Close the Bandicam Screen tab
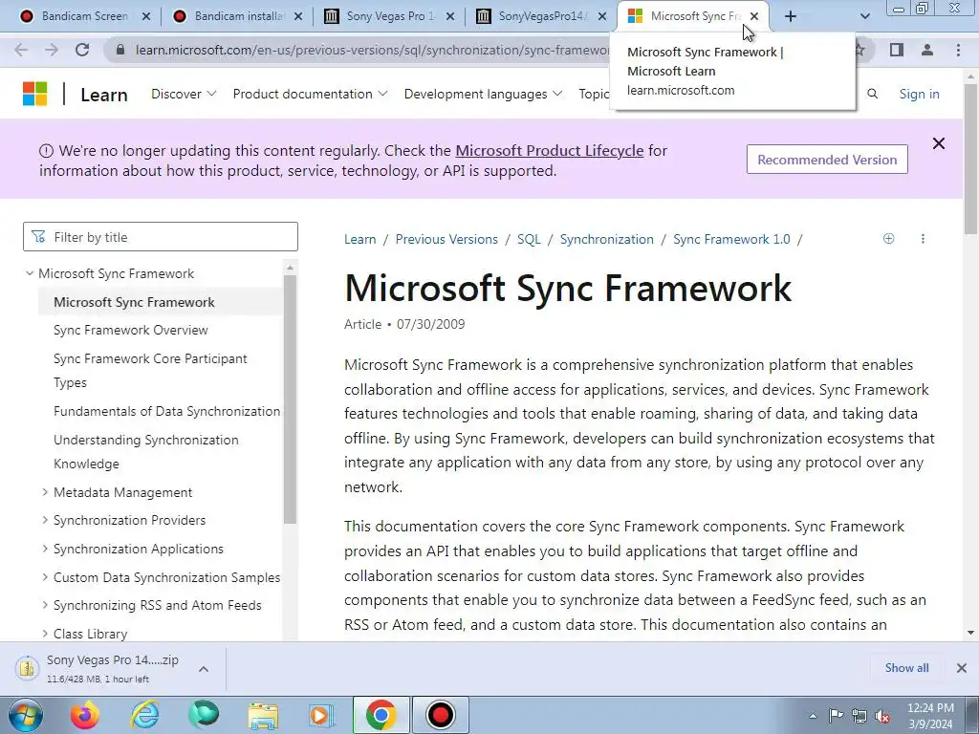Viewport: 979px width, 734px height. [146, 16]
